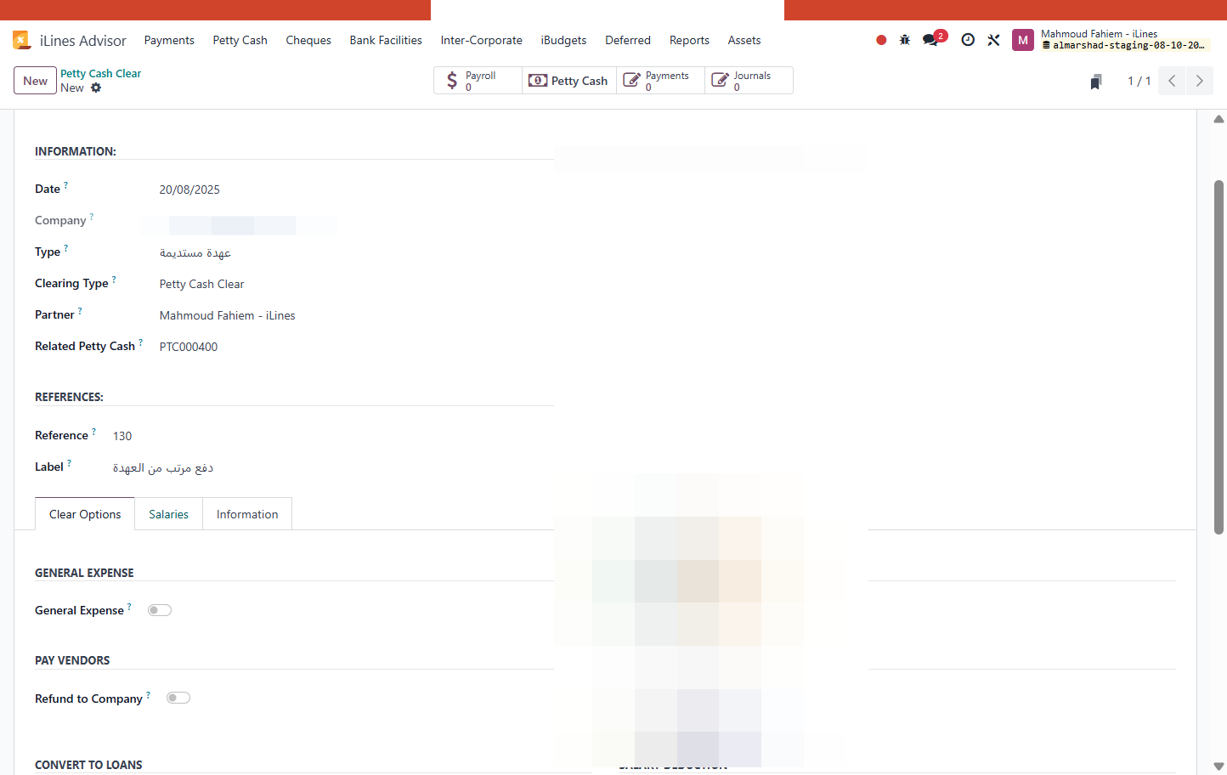
Task: Open the Cheques menu
Action: pos(308,40)
